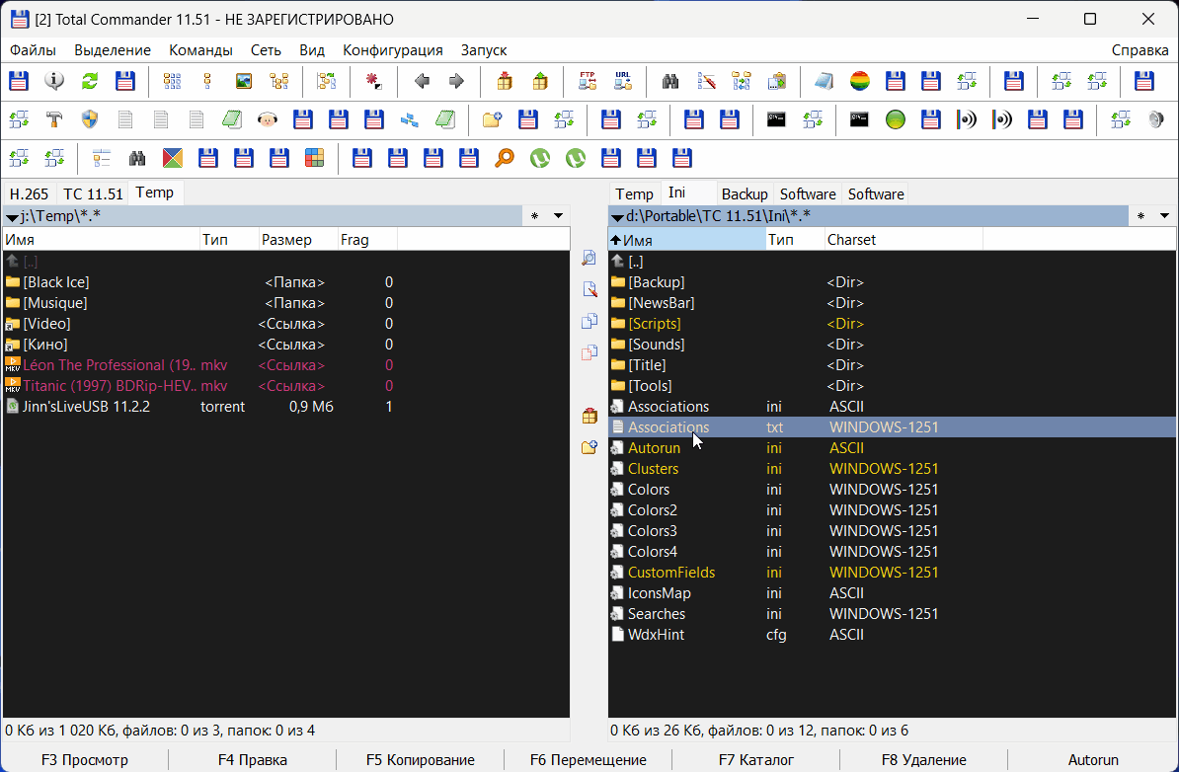Click the new folder icon in middle bar
This screenshot has height=772, width=1179.
[589, 447]
